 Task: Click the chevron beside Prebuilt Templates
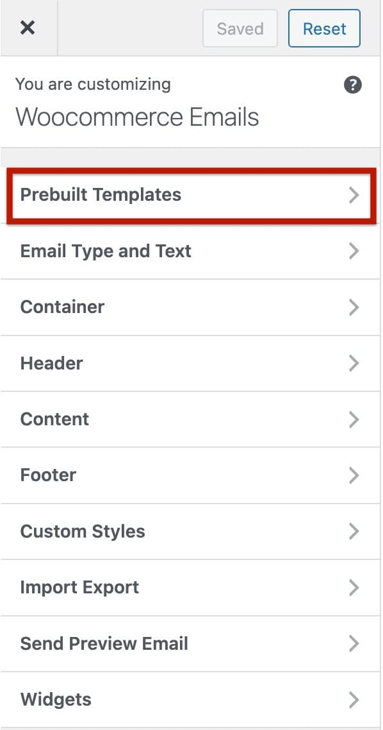(354, 195)
